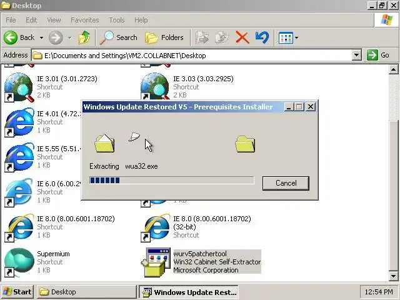Switch to Desktop taskbar button
Image resolution: width=400 pixels, height=300 pixels.
[x=87, y=292]
